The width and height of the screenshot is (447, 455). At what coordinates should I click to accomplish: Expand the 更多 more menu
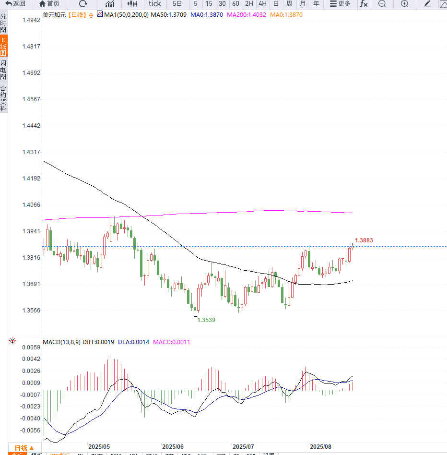pos(341,4)
